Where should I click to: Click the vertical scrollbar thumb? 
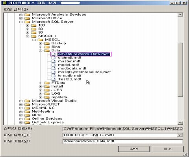tap(180, 69)
